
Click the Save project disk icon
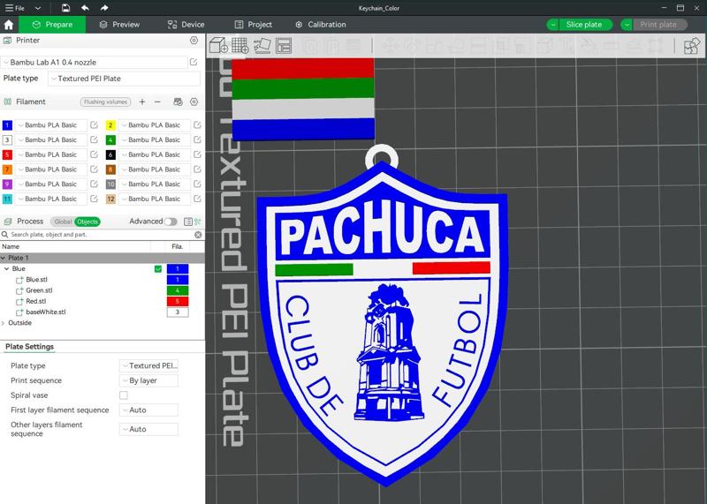(x=65, y=8)
